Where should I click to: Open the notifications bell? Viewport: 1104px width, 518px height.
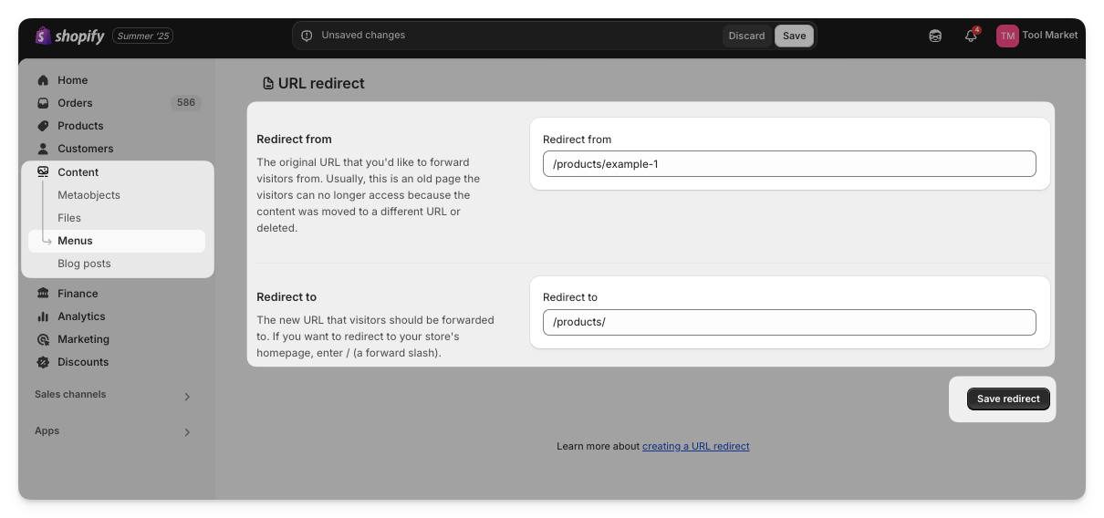coord(971,36)
